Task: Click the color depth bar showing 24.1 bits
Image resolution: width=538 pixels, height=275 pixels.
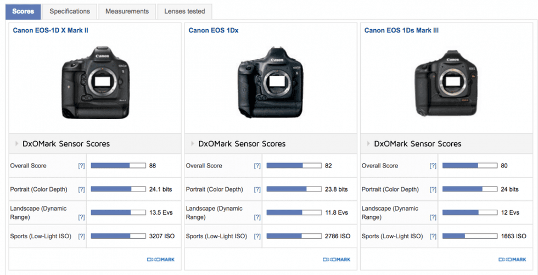Action: tap(118, 189)
